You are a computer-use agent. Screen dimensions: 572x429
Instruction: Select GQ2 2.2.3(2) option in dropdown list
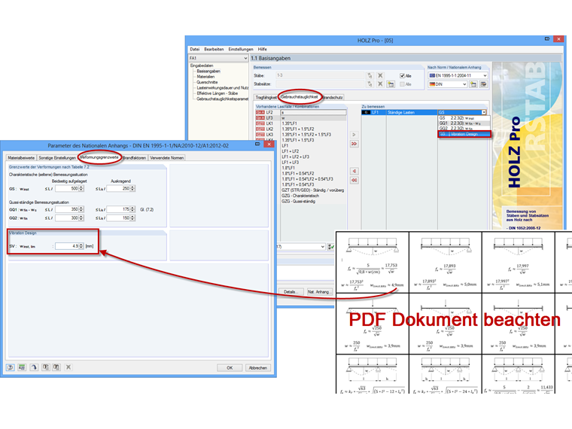pos(464,129)
